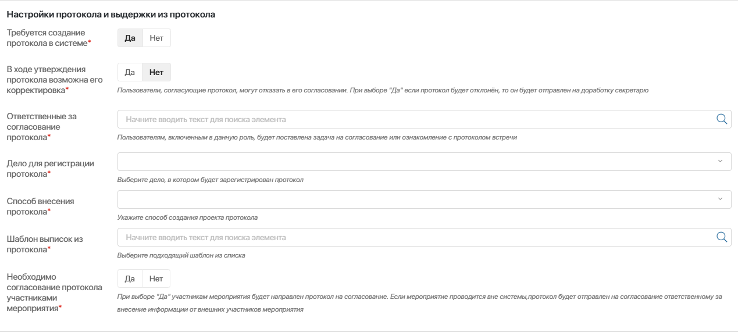Select Да for Требуется создание протокола

coord(130,38)
